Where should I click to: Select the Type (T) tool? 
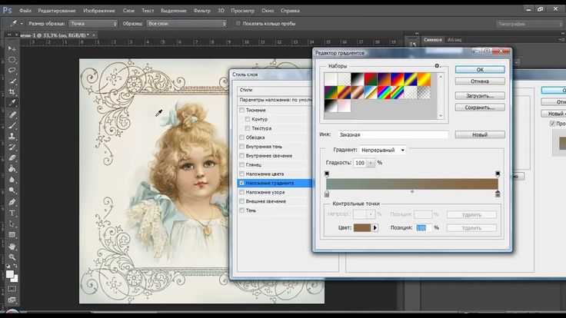pyautogui.click(x=12, y=213)
